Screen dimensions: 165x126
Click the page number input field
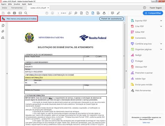(x=58, y=13)
